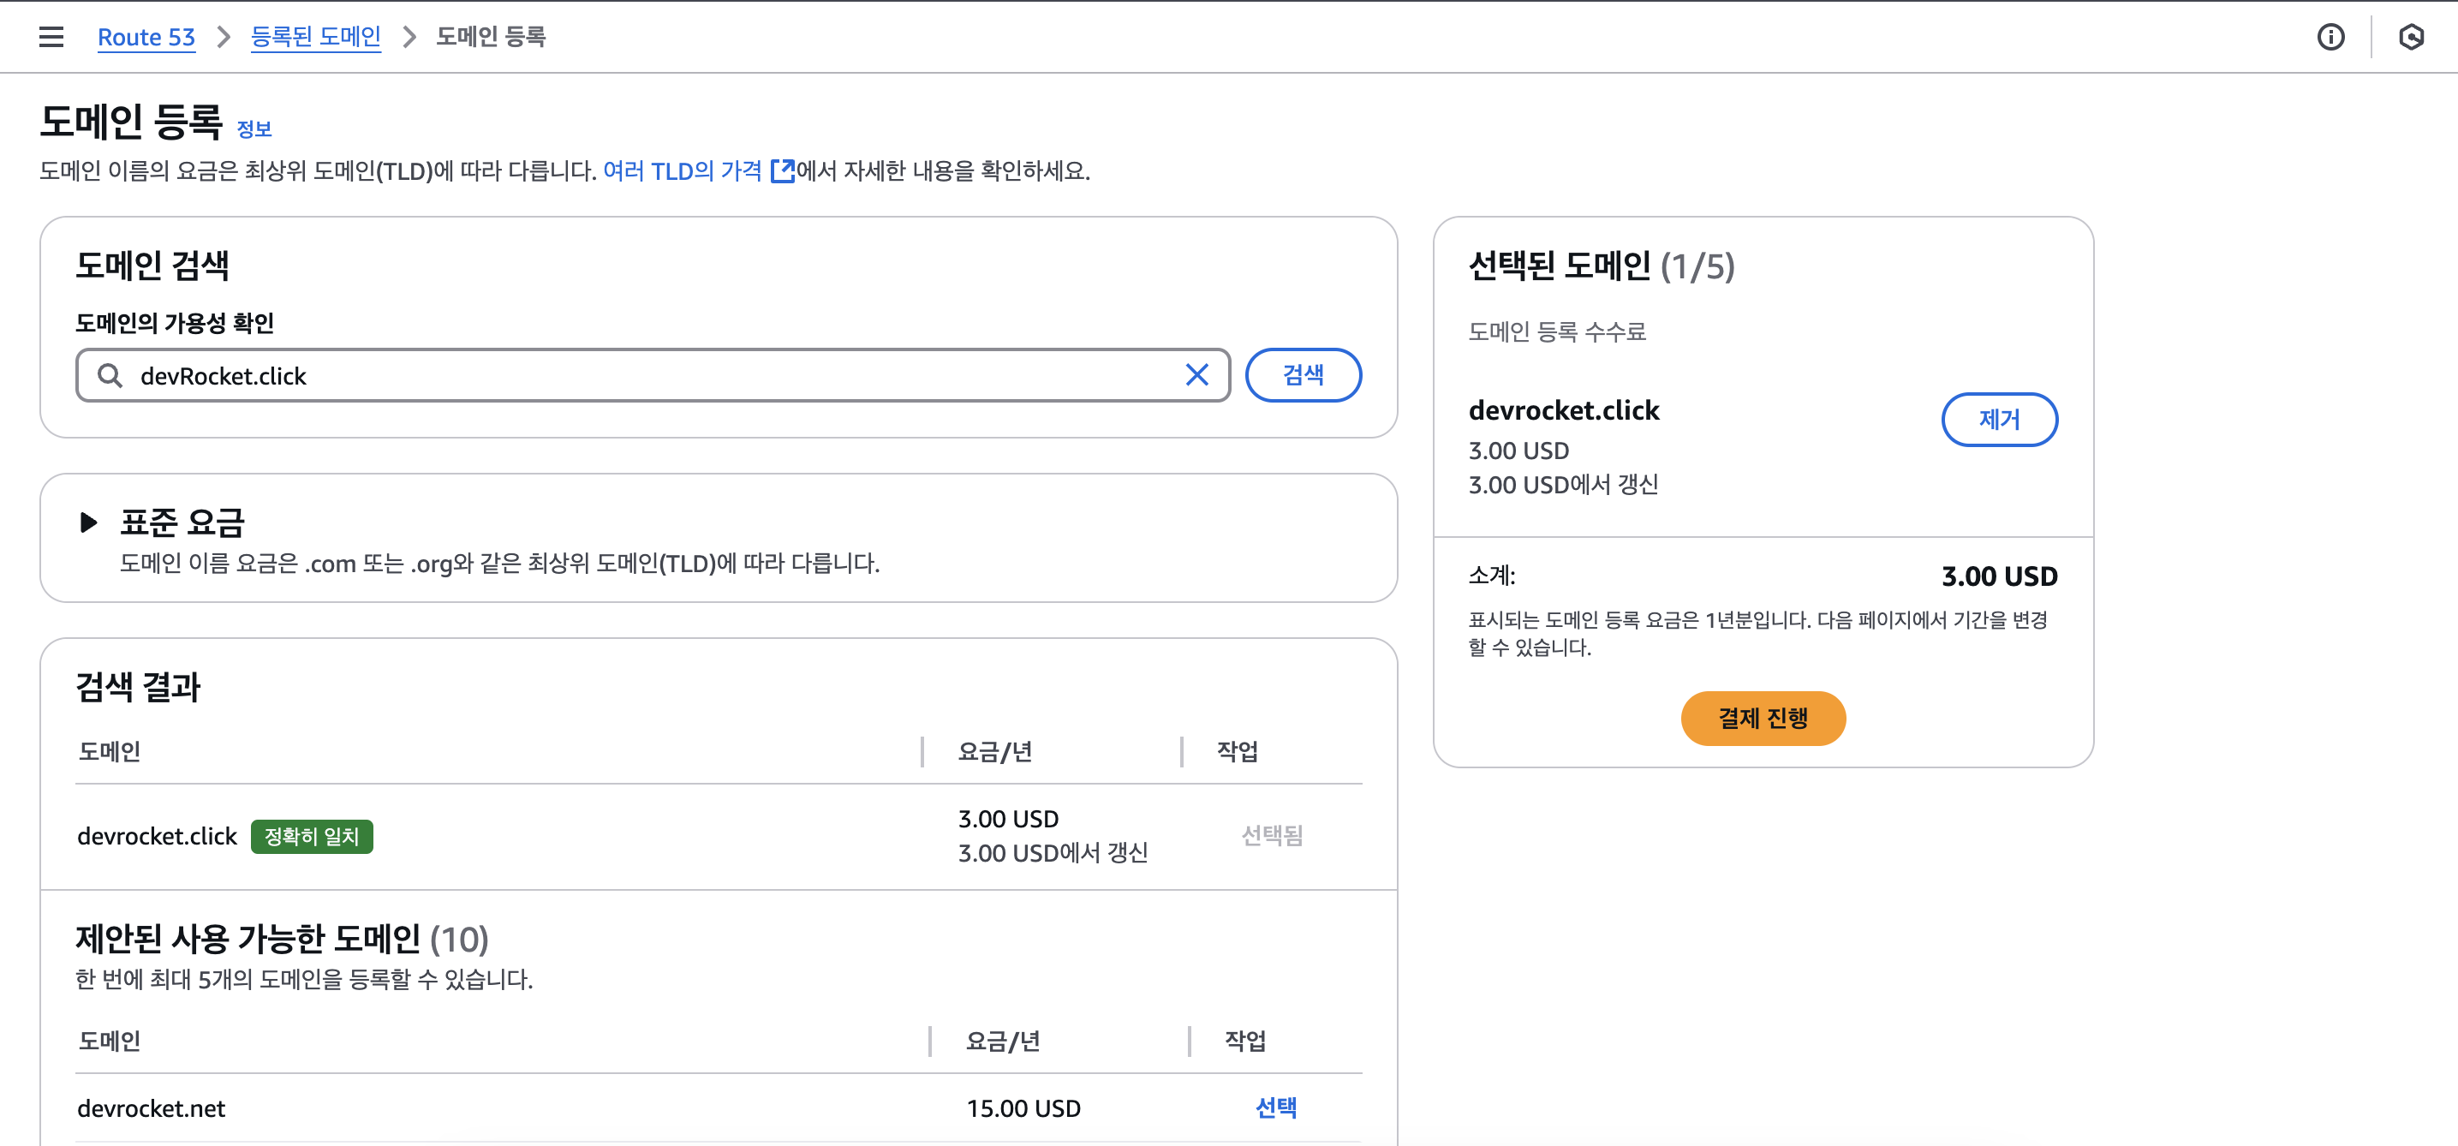Expand the 표준 요금 section triangle
The image size is (2458, 1146).
(87, 522)
